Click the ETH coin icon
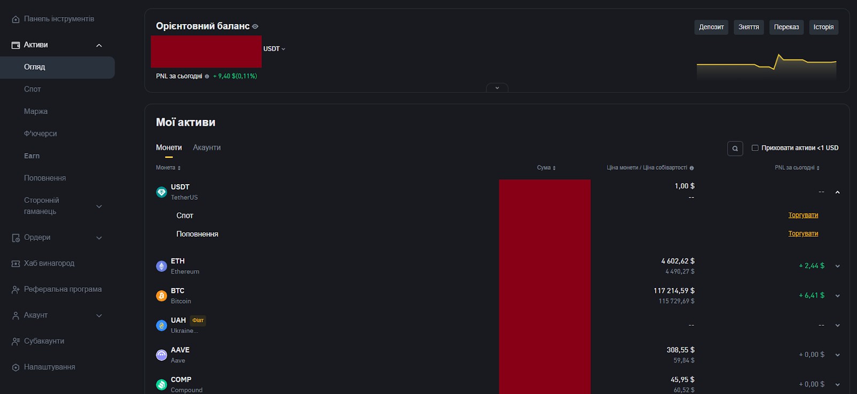 (161, 266)
